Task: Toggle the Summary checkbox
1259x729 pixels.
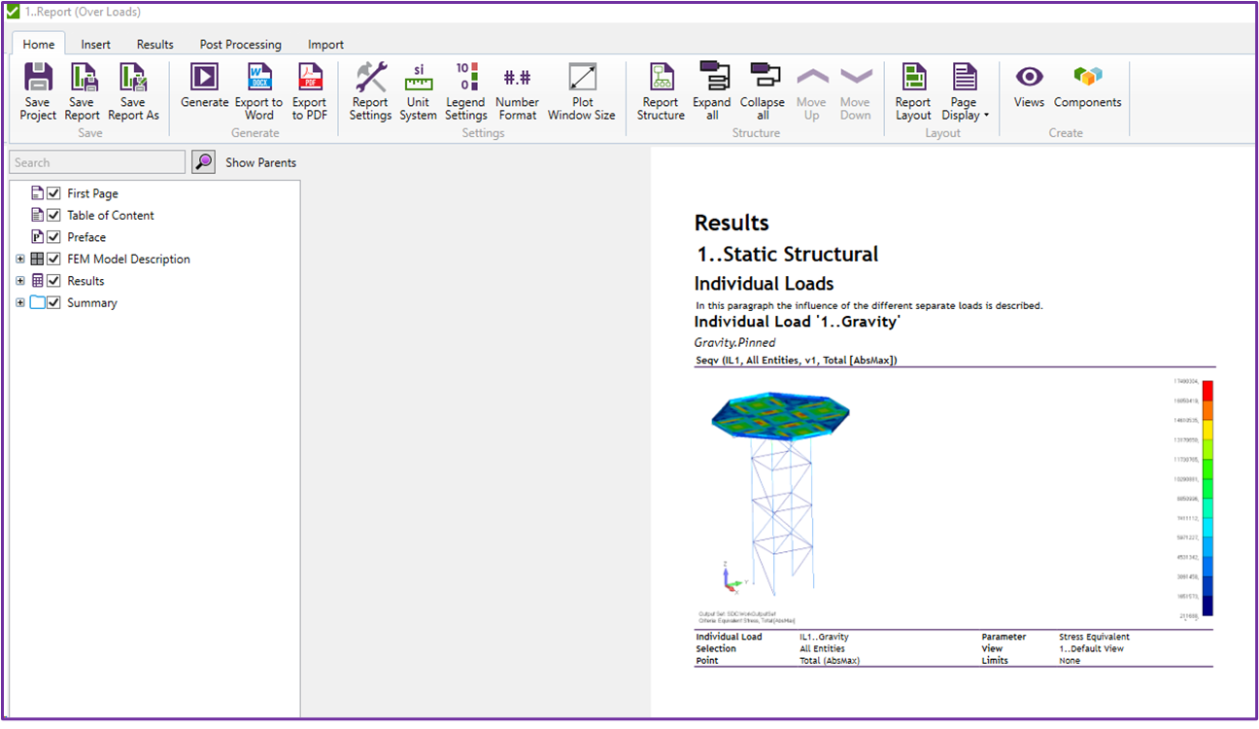Action: (54, 302)
